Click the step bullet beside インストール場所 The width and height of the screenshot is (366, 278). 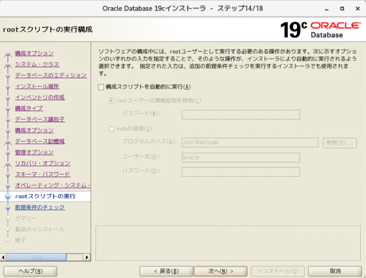8,87
